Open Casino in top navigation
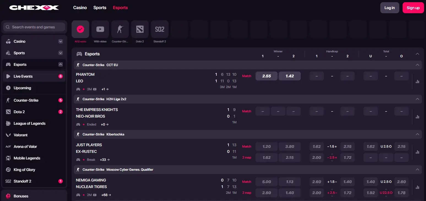Screen dimensions: 426x201 (x=80, y=8)
